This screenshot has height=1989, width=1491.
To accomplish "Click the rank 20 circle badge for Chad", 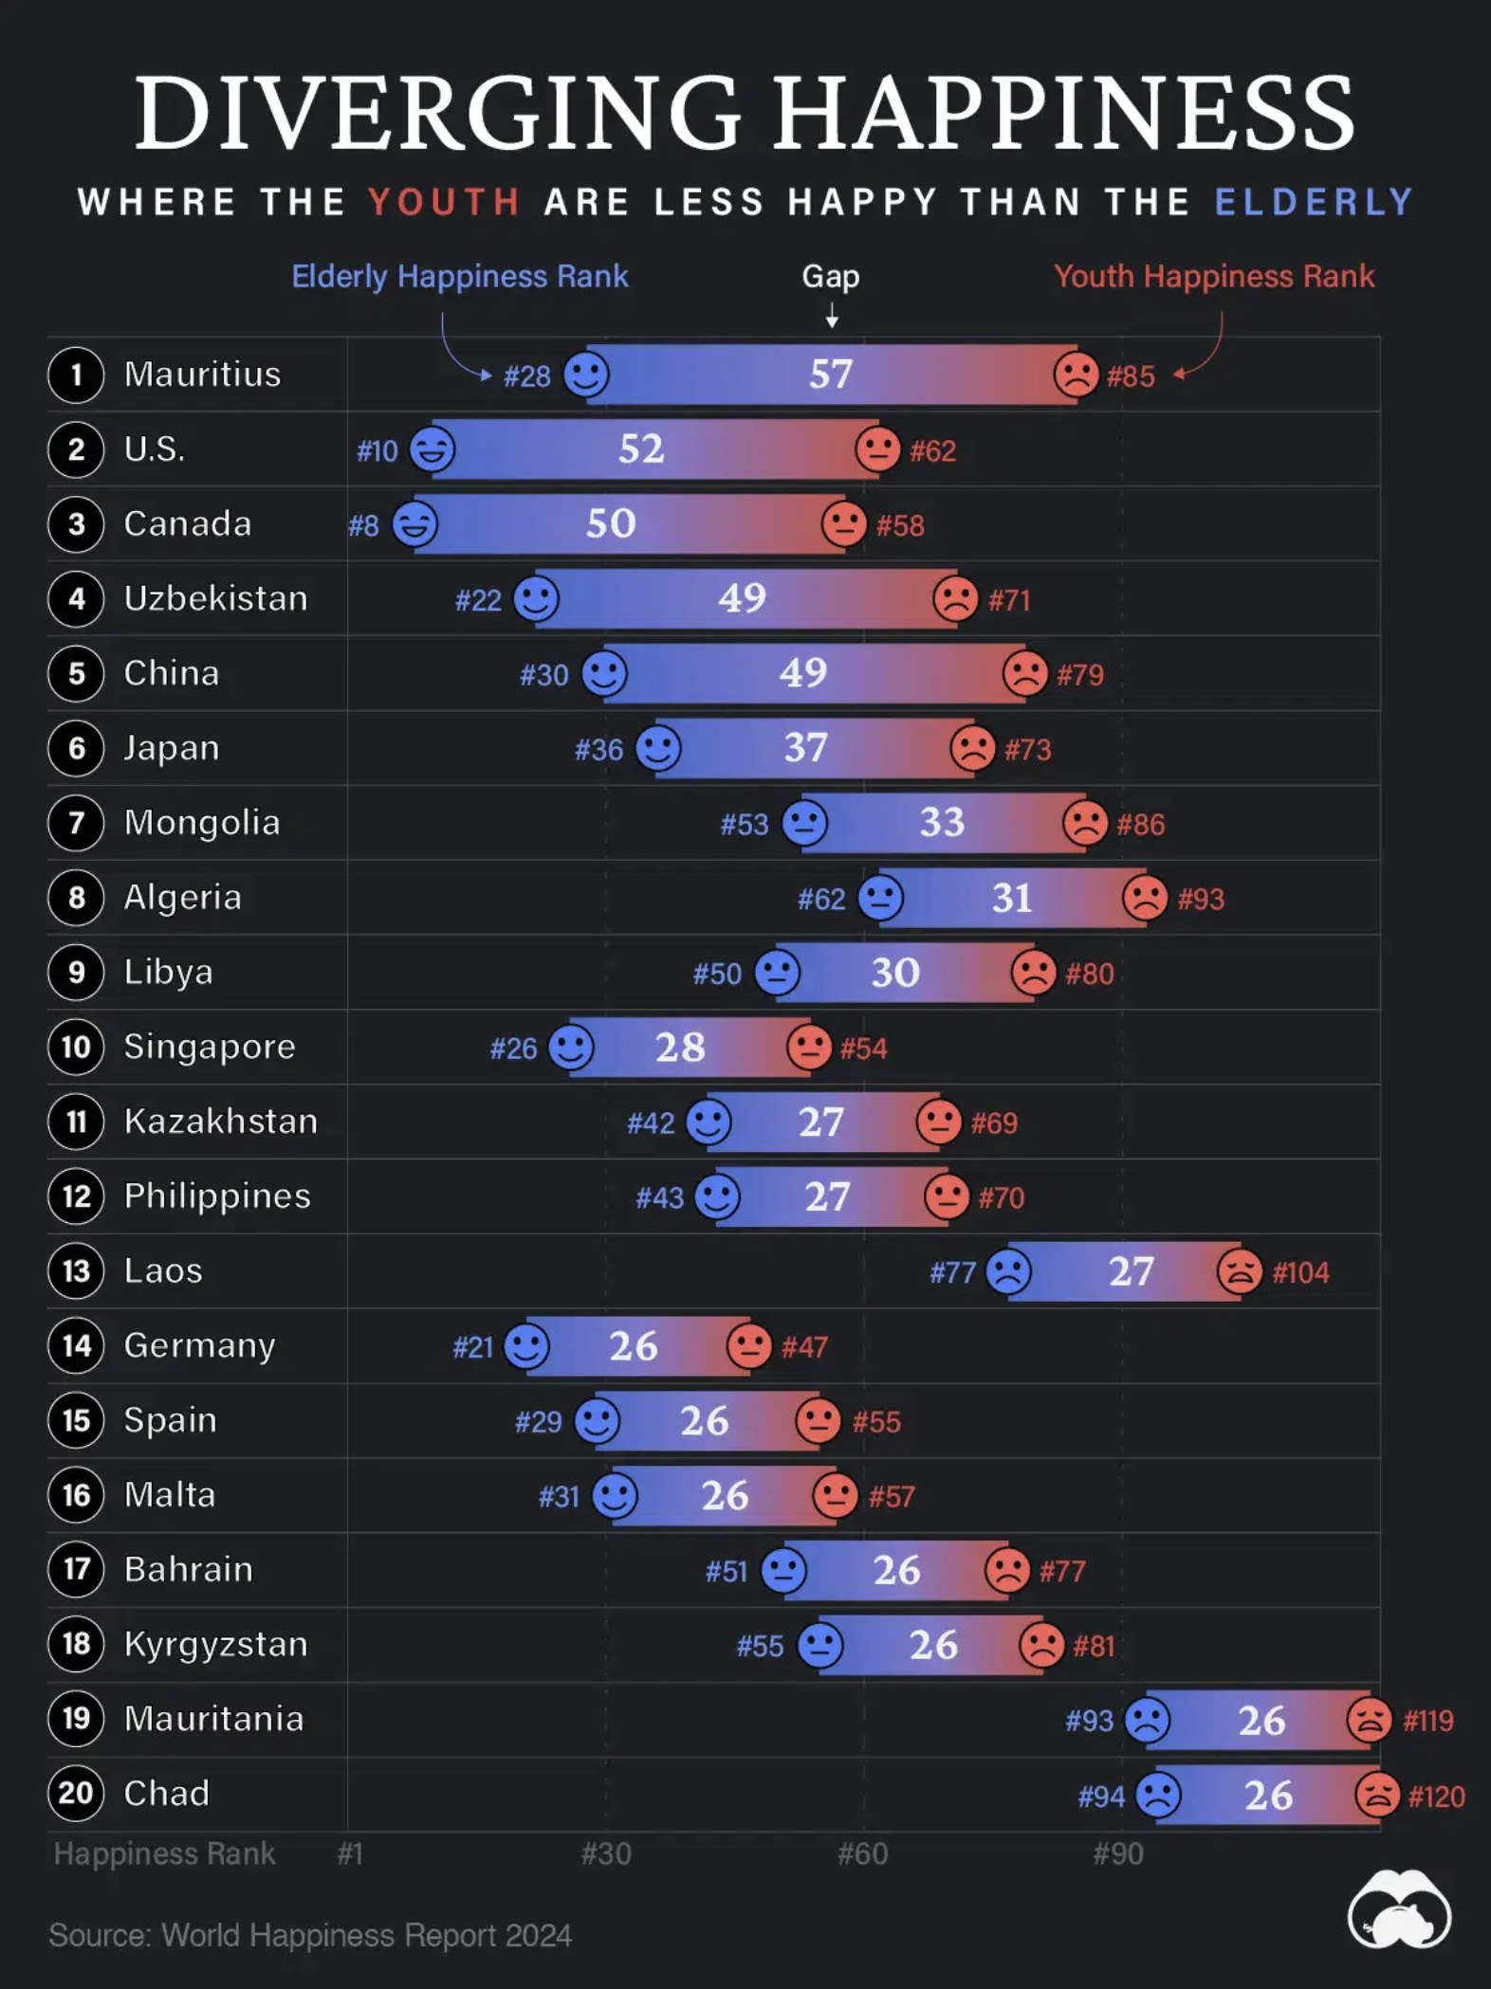I will pos(76,1794).
